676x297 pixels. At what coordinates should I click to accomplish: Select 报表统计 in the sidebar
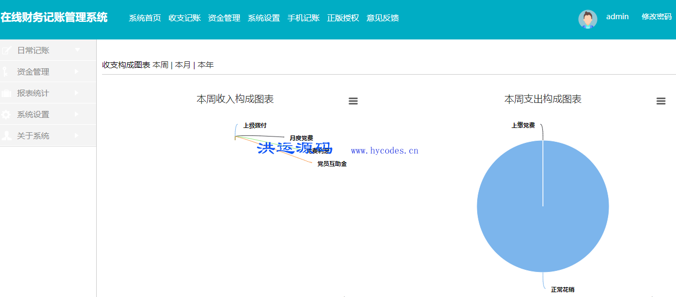click(33, 93)
